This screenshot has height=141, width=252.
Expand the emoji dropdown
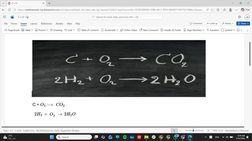coord(241,30)
